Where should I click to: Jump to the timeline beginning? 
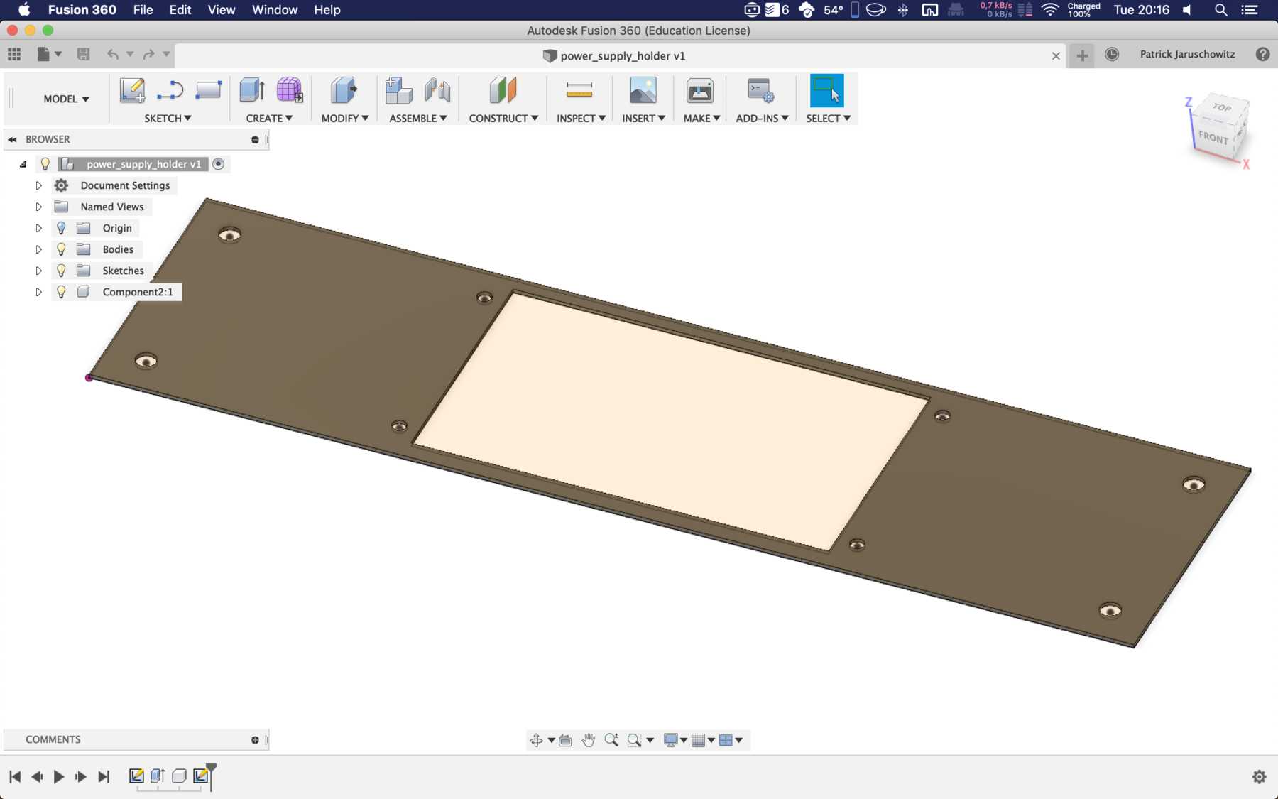click(x=15, y=777)
